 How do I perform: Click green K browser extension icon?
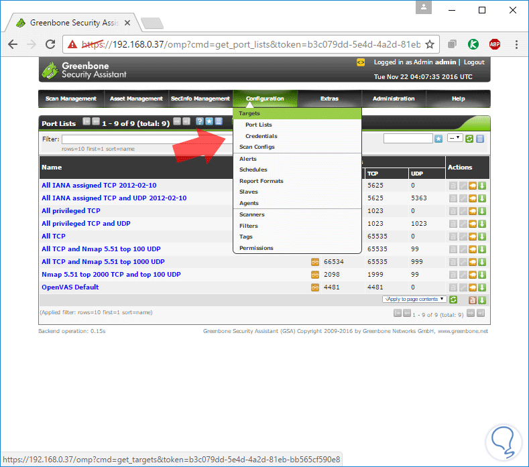[x=473, y=44]
